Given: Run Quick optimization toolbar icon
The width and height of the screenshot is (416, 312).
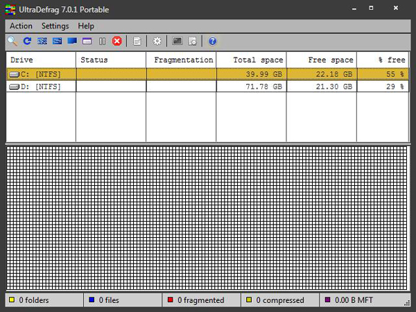Looking at the screenshot, I should pos(57,41).
